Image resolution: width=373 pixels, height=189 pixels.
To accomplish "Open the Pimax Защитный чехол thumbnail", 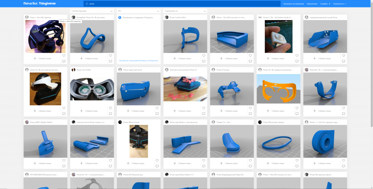I will point(139,89).
